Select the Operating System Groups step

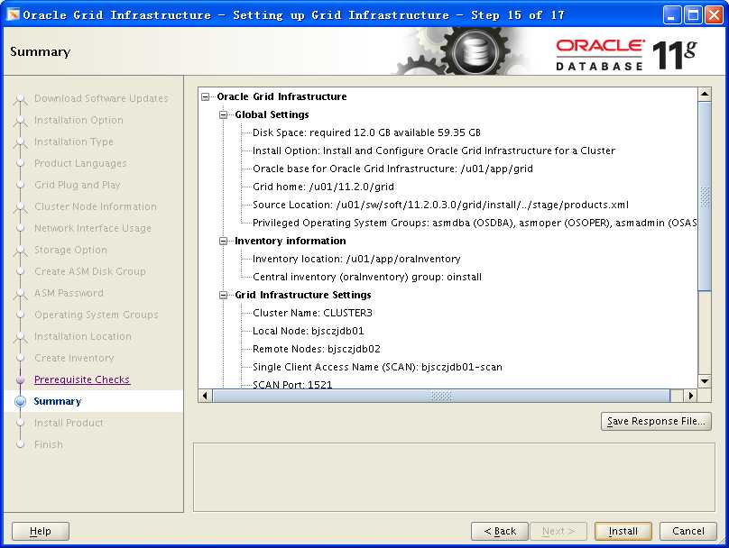pyautogui.click(x=97, y=315)
